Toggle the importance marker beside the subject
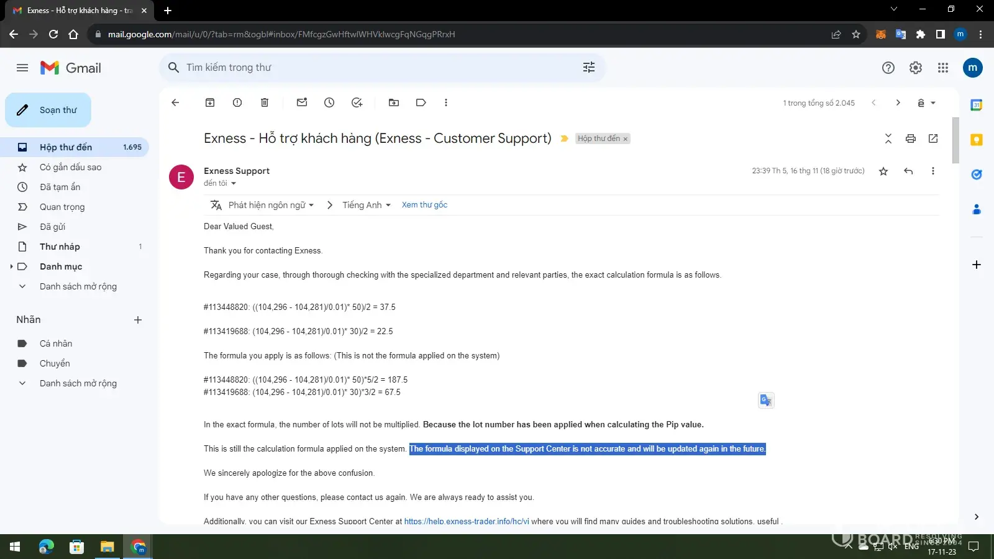The image size is (994, 559). (x=564, y=139)
